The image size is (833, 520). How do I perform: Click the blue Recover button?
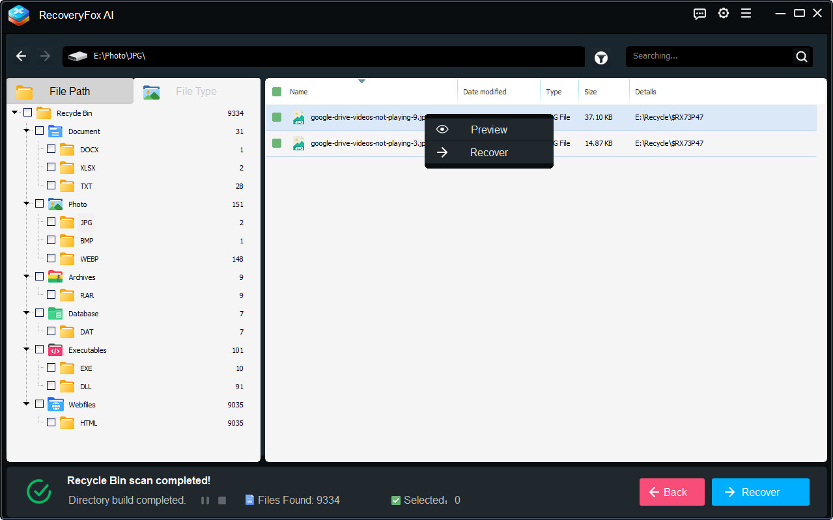click(x=761, y=492)
